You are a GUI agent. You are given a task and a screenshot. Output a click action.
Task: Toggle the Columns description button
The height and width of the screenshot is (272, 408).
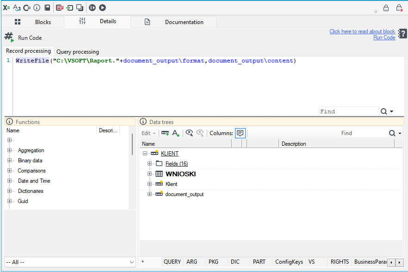(x=240, y=133)
